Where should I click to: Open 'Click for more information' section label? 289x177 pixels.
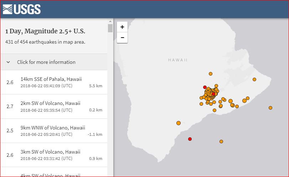(46, 62)
